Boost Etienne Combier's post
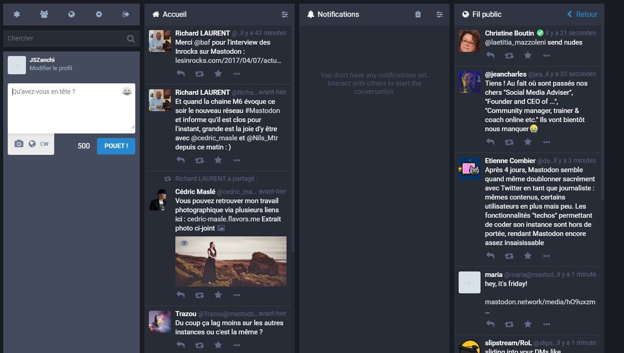624x353 pixels. (509, 256)
